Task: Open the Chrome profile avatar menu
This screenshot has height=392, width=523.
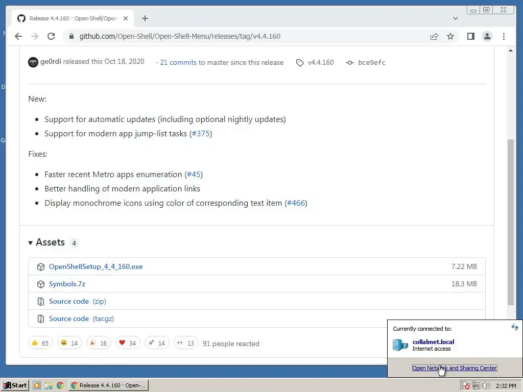Action: click(487, 36)
